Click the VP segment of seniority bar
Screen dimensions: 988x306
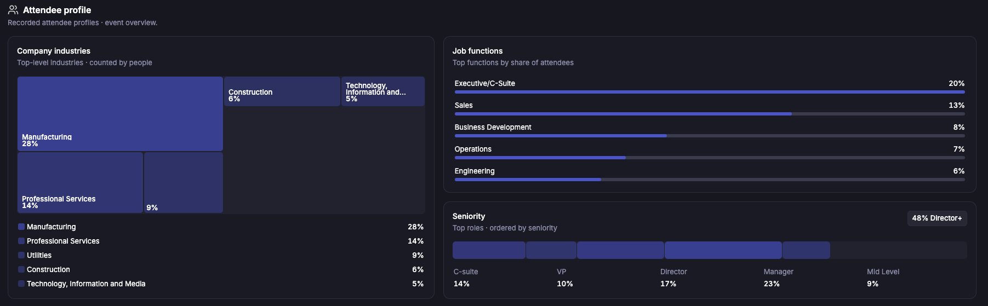[551, 250]
